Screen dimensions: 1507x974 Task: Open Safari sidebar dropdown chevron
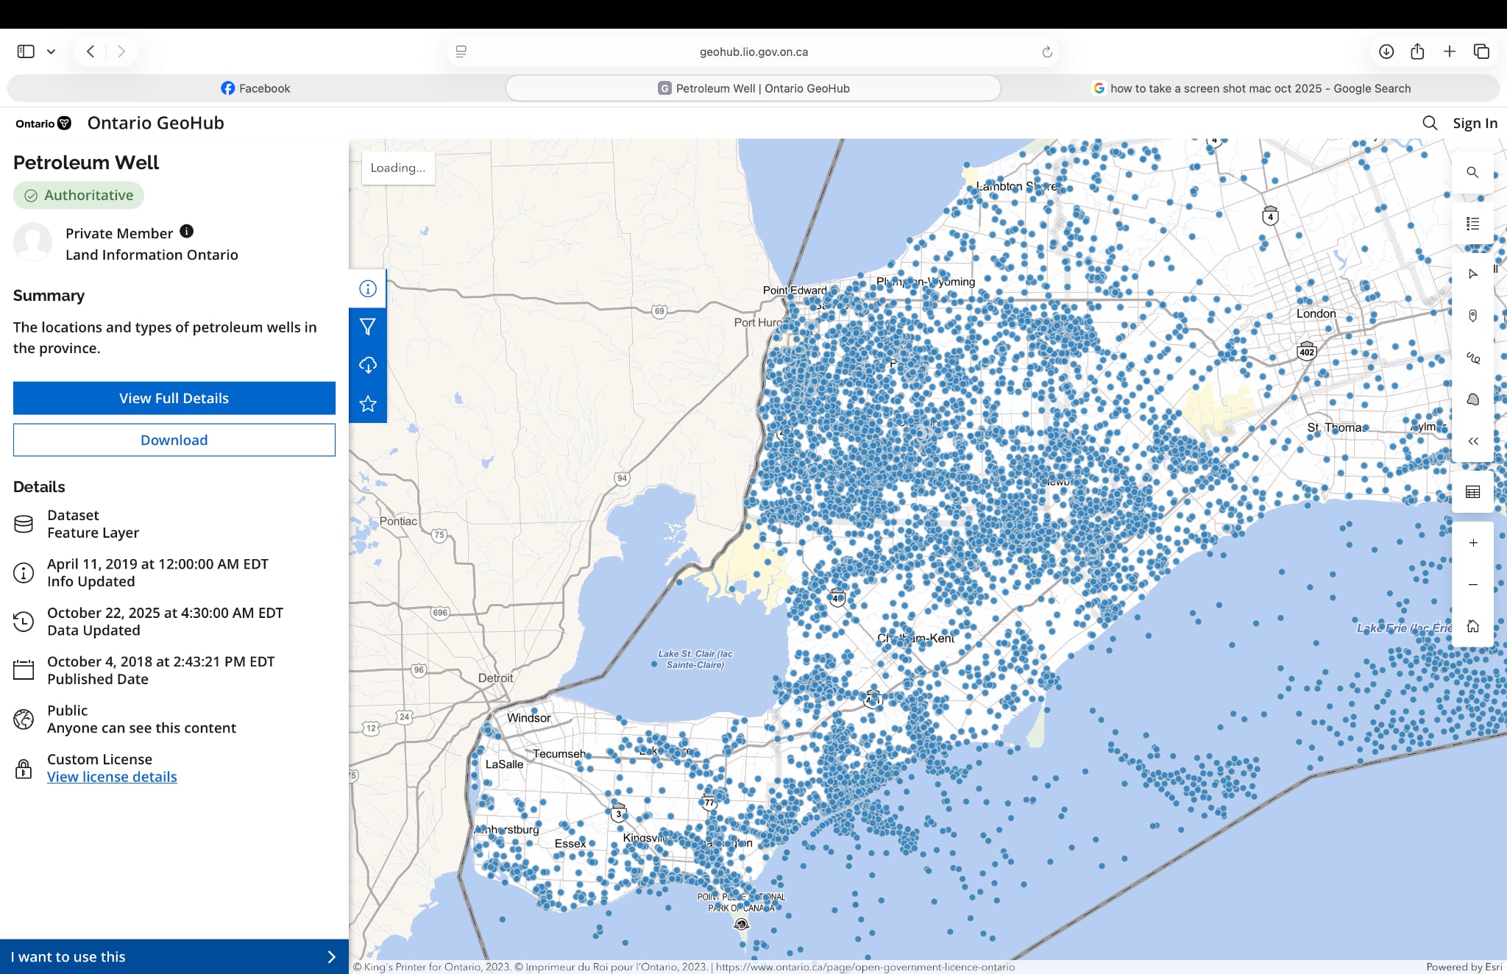point(51,51)
